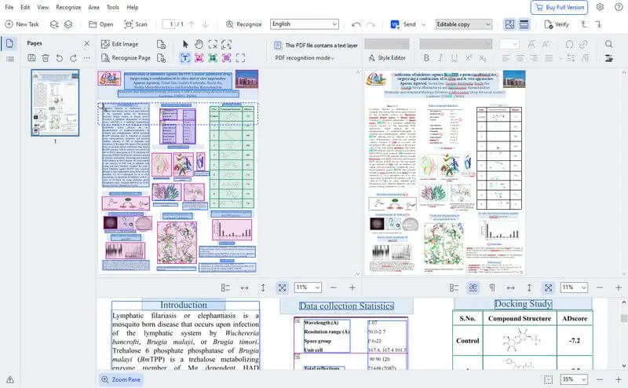Toggle best fit in Image pane
Screen dimensions: 628x388
point(282,287)
